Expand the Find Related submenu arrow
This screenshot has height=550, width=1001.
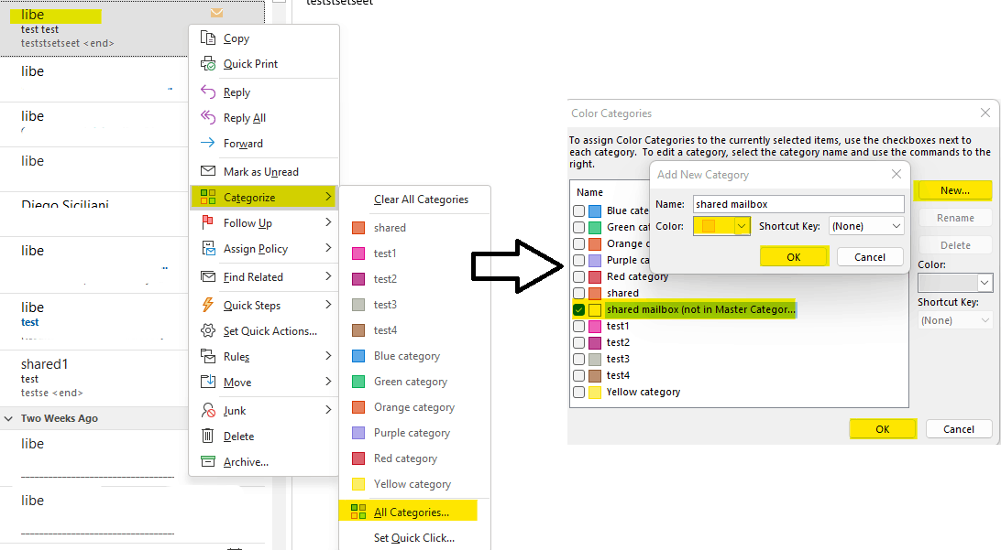(x=328, y=276)
